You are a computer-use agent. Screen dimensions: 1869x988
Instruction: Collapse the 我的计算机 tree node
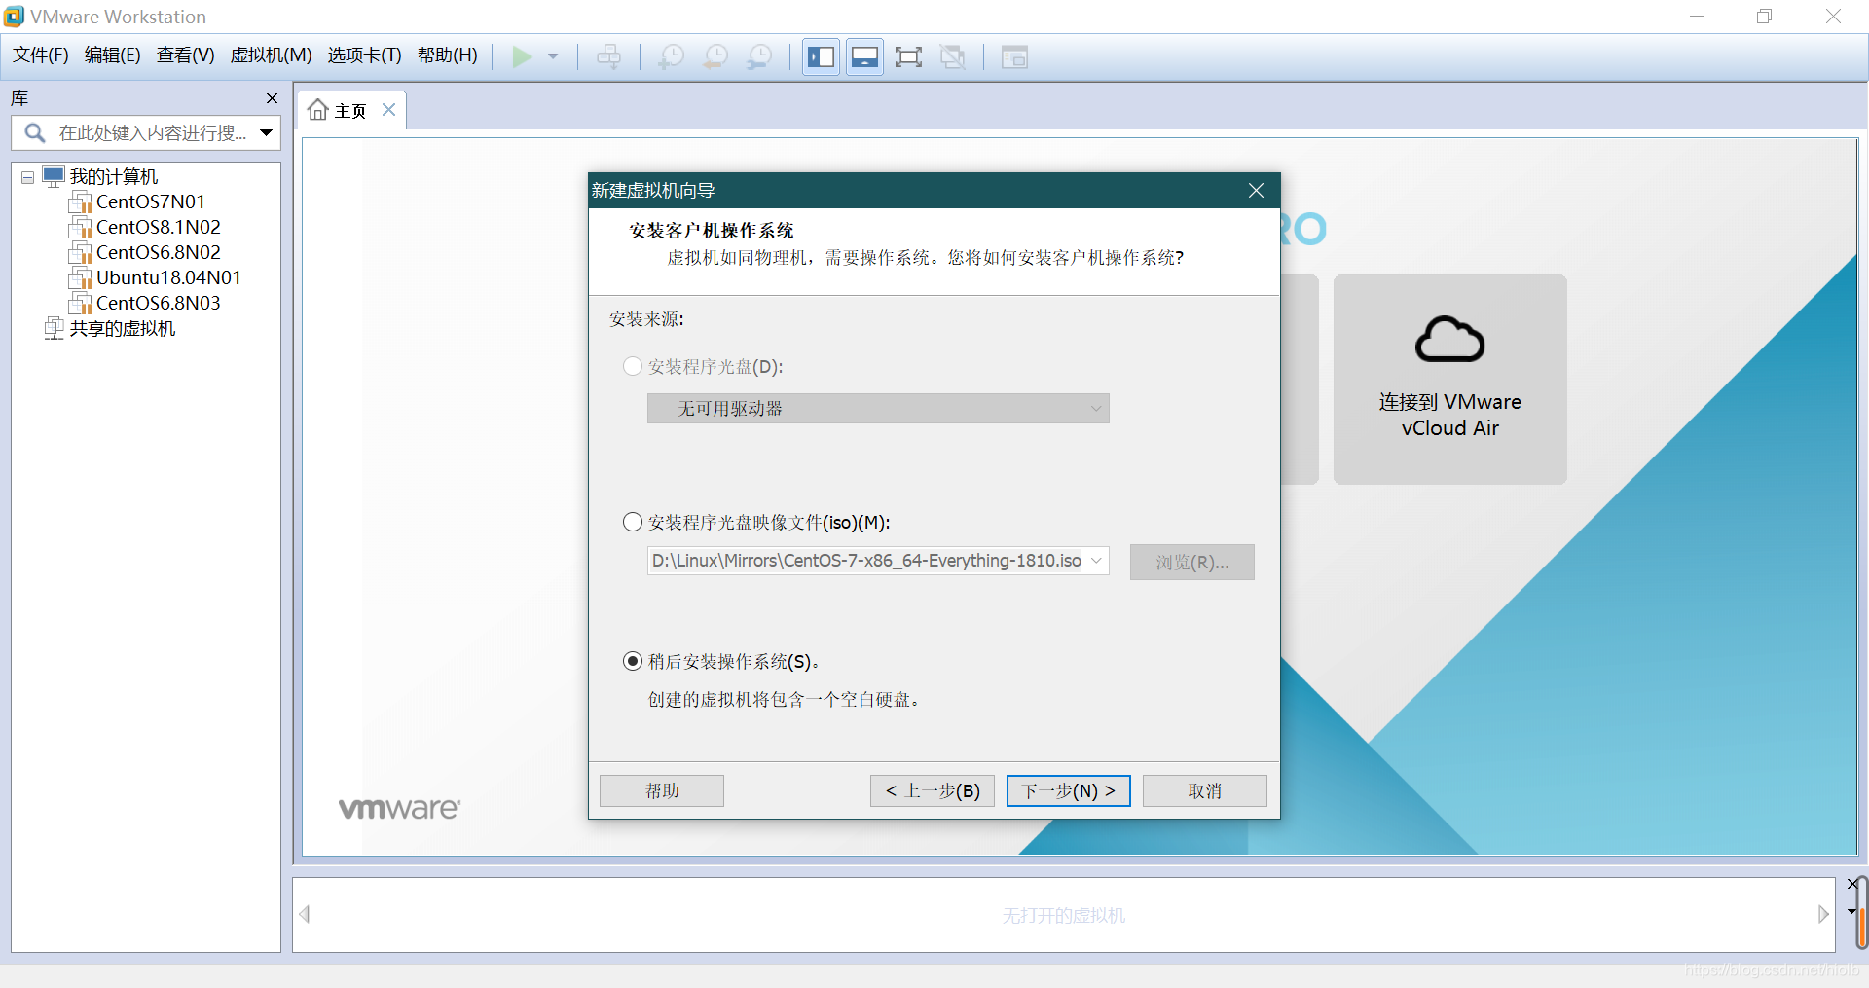pyautogui.click(x=28, y=177)
